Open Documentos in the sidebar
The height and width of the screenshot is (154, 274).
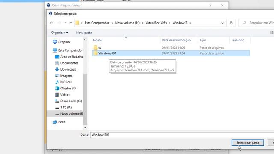(x=69, y=63)
